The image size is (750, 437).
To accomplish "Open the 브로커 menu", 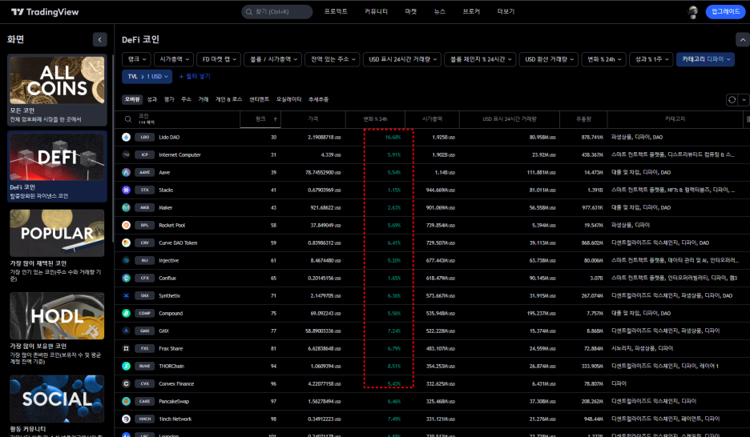I will [x=471, y=11].
